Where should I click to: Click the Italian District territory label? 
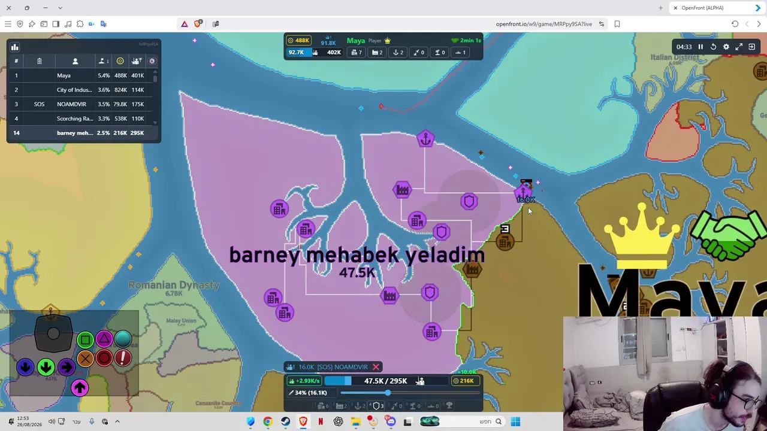pyautogui.click(x=675, y=57)
